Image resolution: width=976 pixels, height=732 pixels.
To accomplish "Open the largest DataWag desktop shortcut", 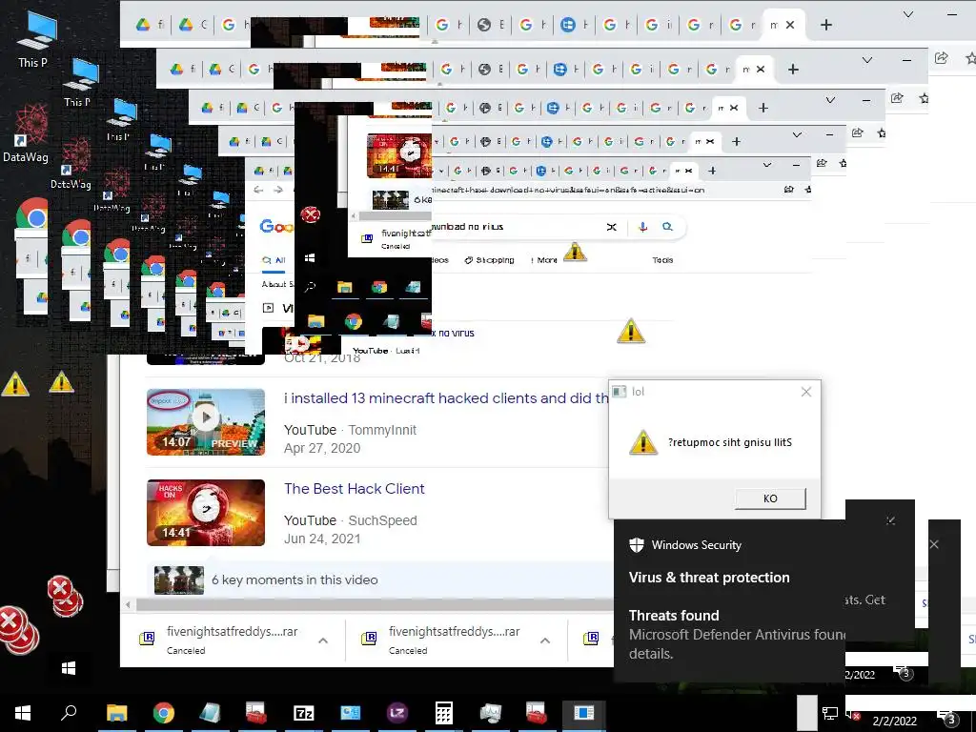I will pos(27,133).
